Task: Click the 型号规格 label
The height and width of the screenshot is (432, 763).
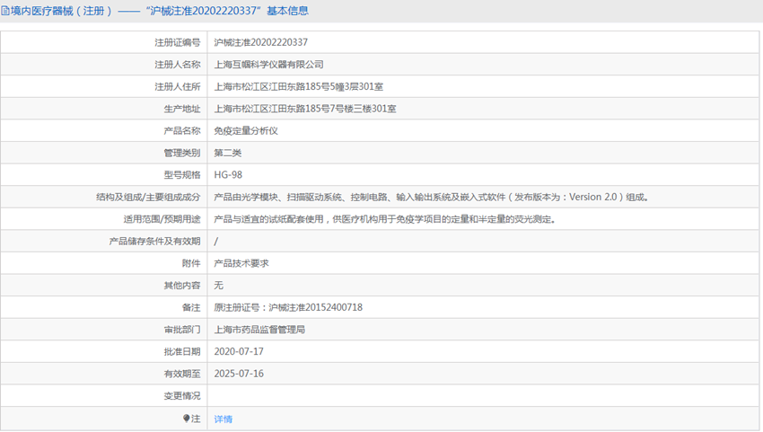Action: (x=182, y=175)
